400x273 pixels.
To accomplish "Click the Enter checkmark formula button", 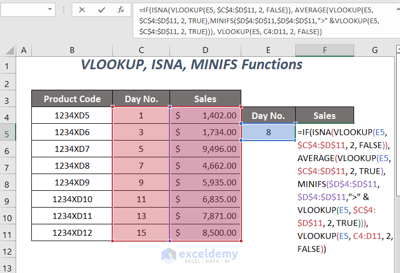I will [x=101, y=10].
